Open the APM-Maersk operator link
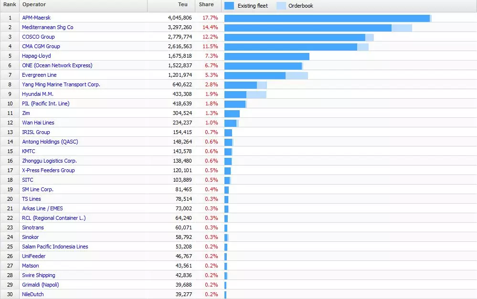477x299 pixels. (x=36, y=18)
